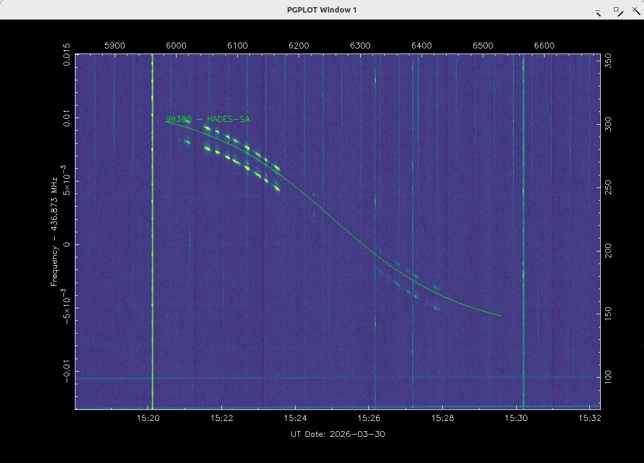The width and height of the screenshot is (644, 463).
Task: Pick the lower end of green Doppler curve
Action: 500,315
